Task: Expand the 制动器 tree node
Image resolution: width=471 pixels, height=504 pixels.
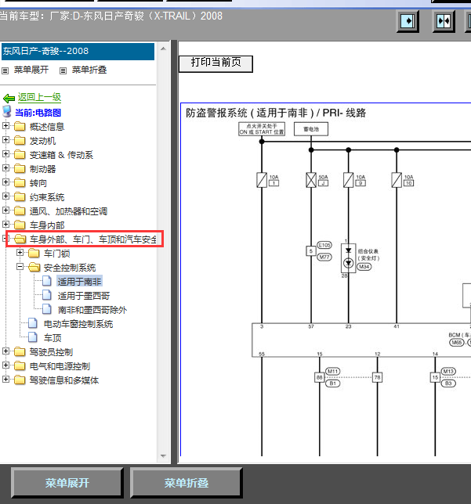Action: point(5,168)
